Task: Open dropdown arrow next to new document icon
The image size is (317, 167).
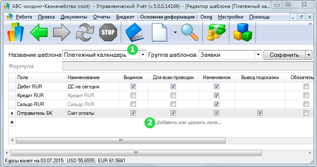Action: click(x=175, y=32)
